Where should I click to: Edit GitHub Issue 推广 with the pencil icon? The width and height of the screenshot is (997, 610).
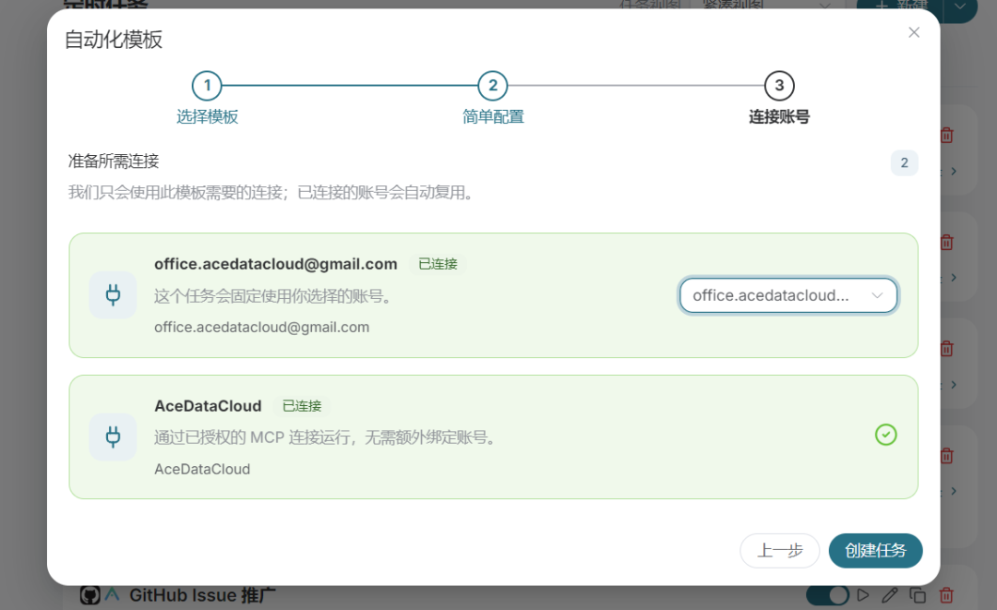pyautogui.click(x=890, y=595)
